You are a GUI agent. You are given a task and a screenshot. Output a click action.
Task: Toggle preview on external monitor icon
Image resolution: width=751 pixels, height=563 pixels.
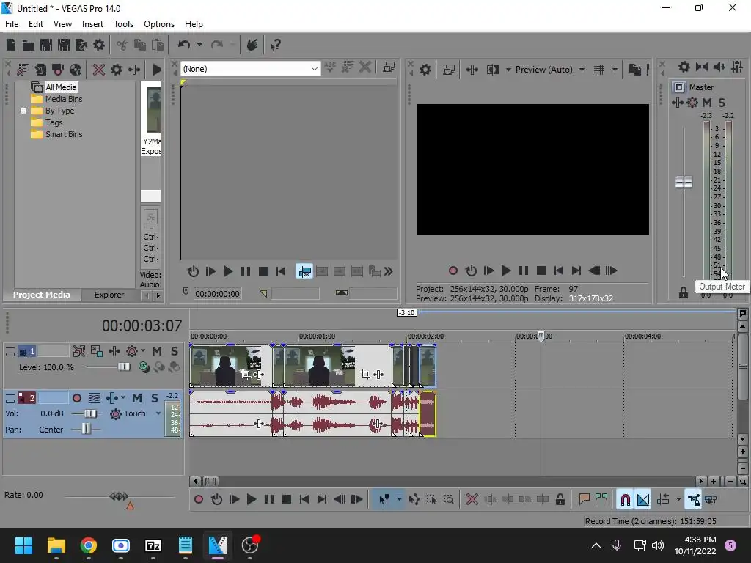[449, 70]
